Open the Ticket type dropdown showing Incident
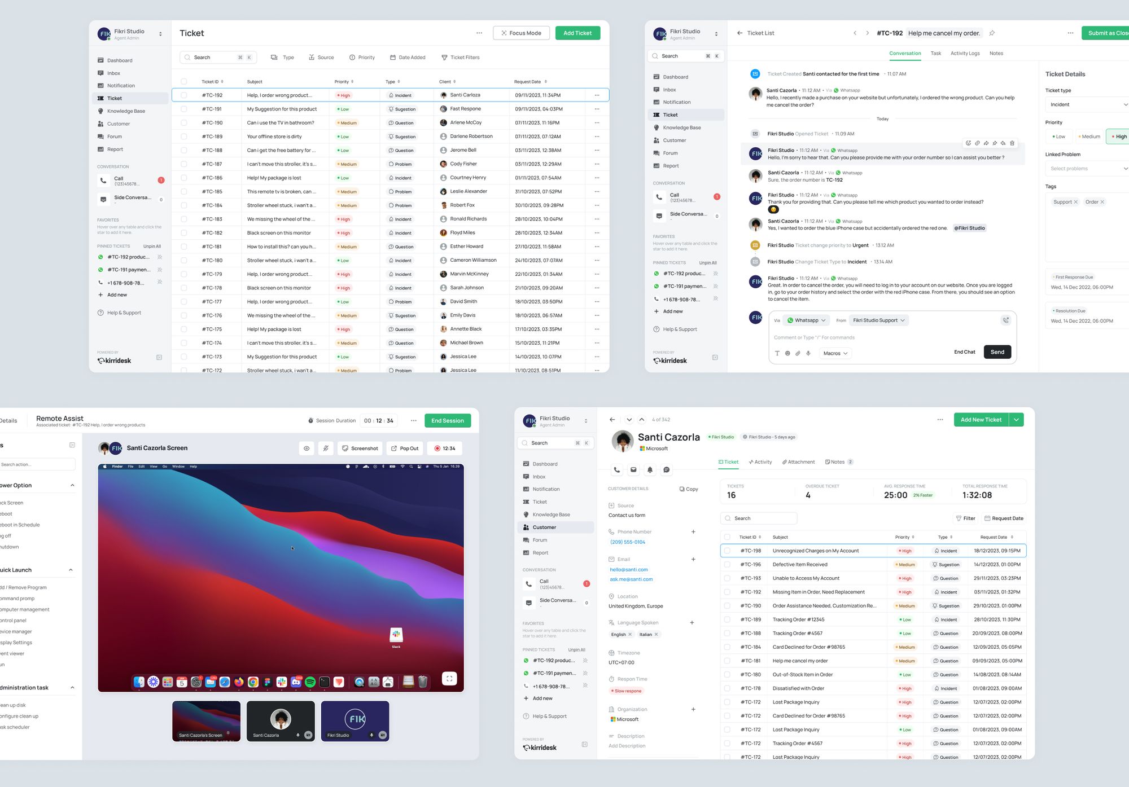 (1087, 104)
